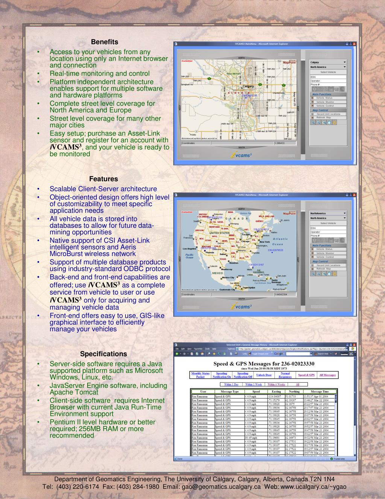Screen dimensions: 385x499
Task: Click ESN field in Calgary map window
Action: coord(328,77)
